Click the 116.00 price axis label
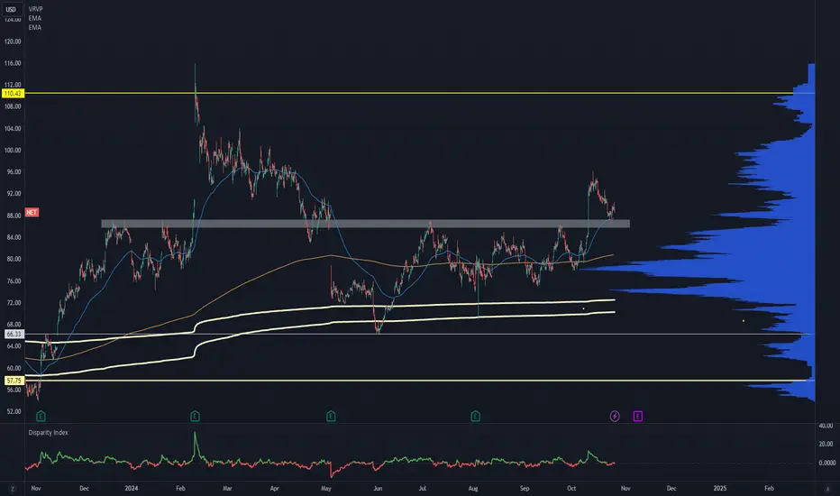 tap(13, 63)
